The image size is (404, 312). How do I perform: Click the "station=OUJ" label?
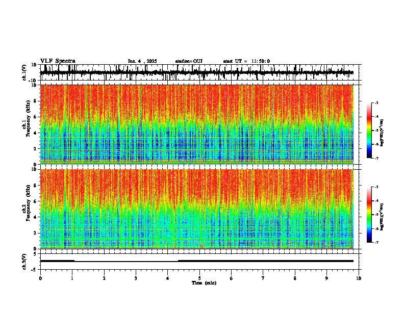click(x=189, y=61)
